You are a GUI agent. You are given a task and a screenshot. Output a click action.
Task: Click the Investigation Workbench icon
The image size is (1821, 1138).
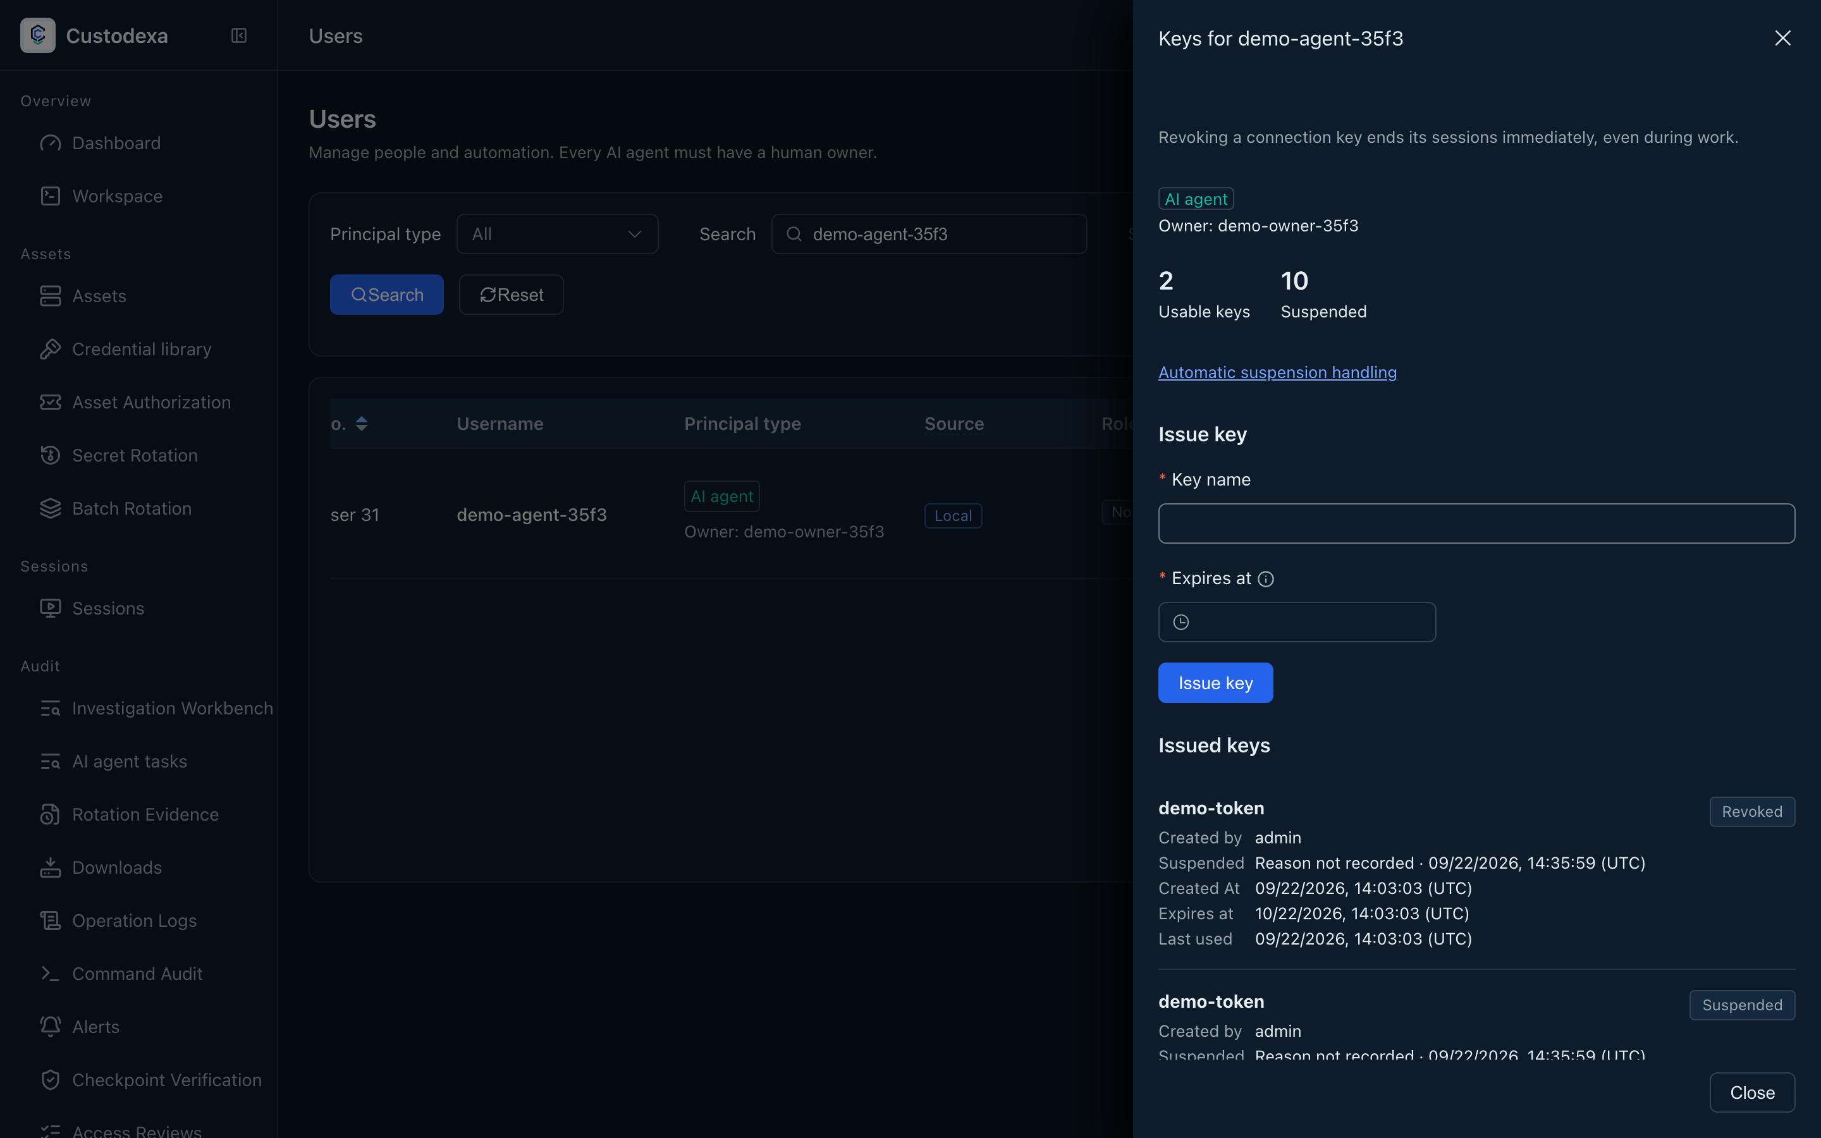point(51,708)
